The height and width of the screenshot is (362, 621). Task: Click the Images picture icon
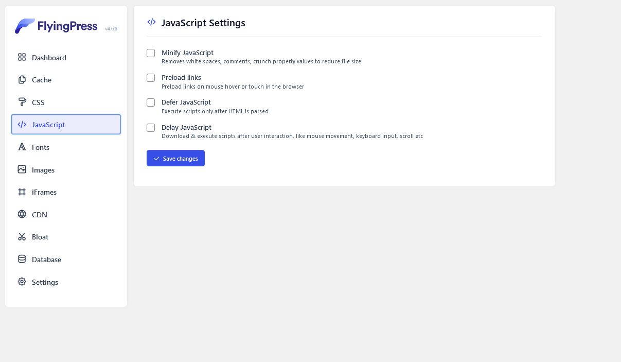[x=22, y=169]
